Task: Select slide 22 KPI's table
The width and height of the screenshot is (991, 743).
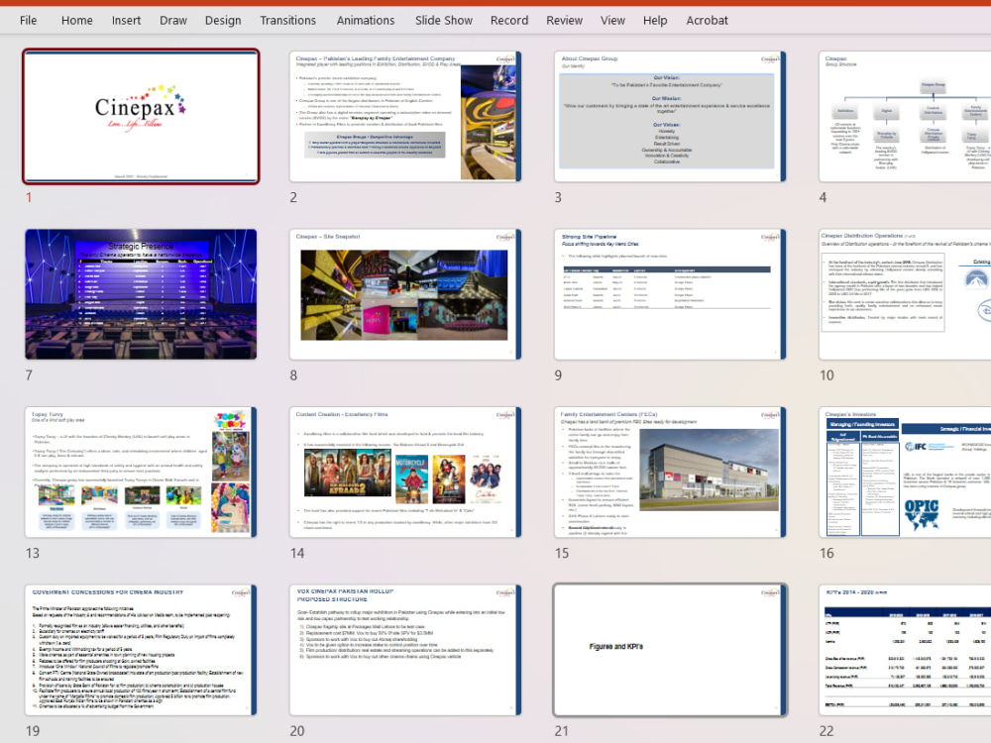Action: [905, 650]
